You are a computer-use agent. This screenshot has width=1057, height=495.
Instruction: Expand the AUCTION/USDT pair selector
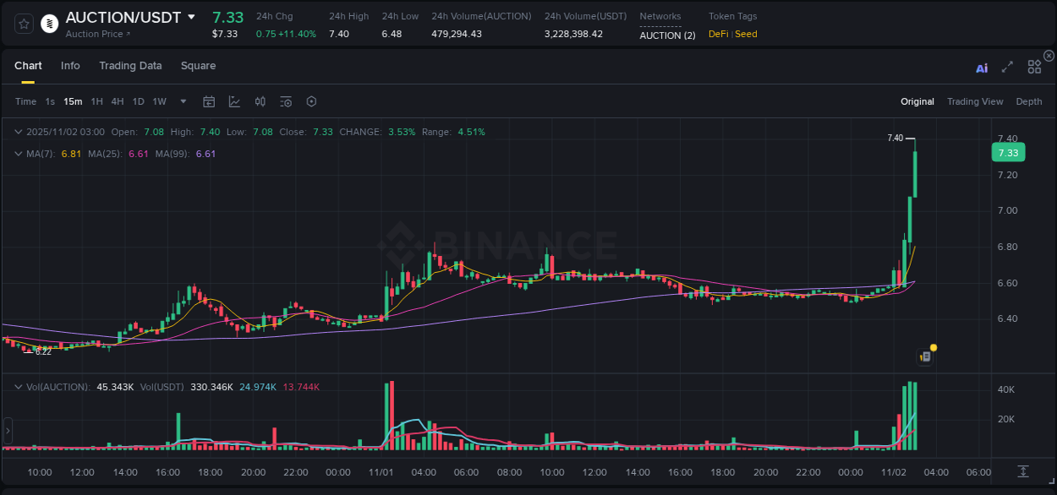[x=192, y=16]
